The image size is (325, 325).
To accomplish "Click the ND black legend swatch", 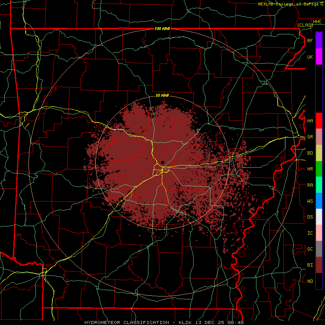I will point(319,281).
